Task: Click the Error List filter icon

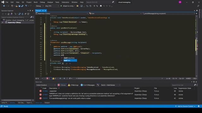Action: coord(98,85)
